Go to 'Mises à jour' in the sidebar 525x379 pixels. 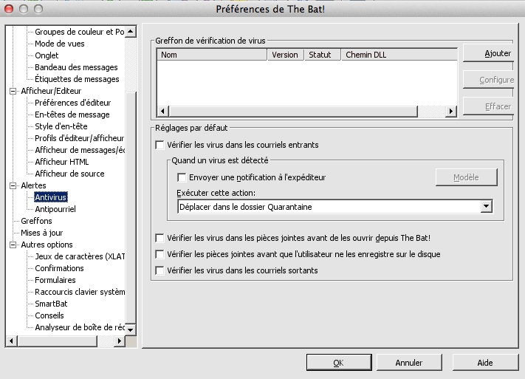click(41, 233)
